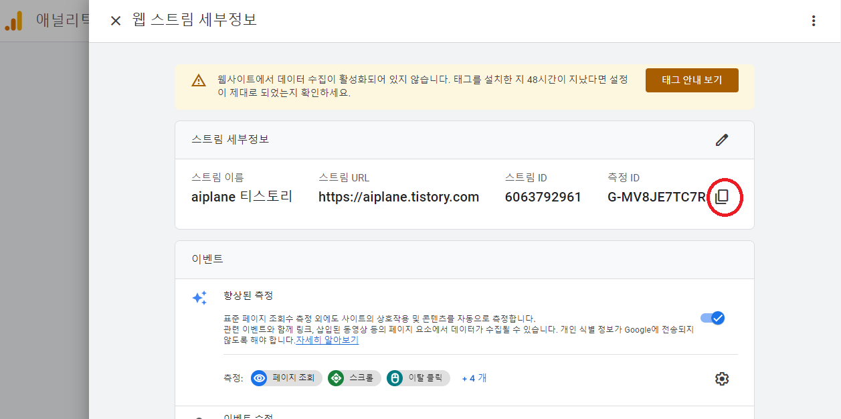The width and height of the screenshot is (841, 419).
Task: Click the 스트림 이름 label
Action: pos(217,177)
